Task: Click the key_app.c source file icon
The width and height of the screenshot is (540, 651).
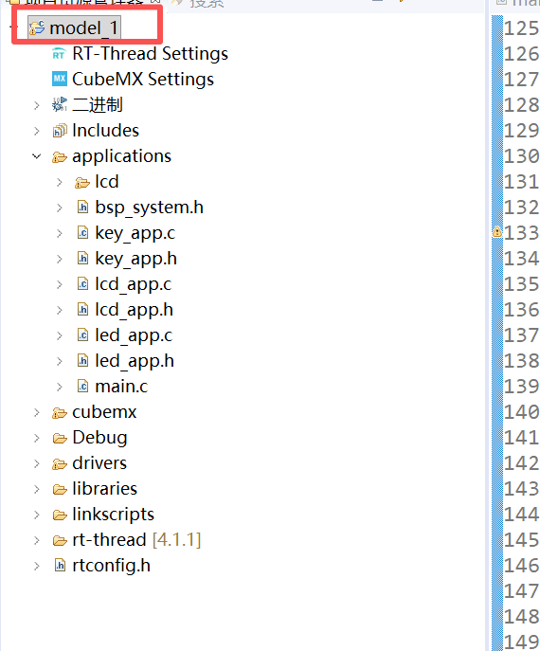Action: [82, 233]
